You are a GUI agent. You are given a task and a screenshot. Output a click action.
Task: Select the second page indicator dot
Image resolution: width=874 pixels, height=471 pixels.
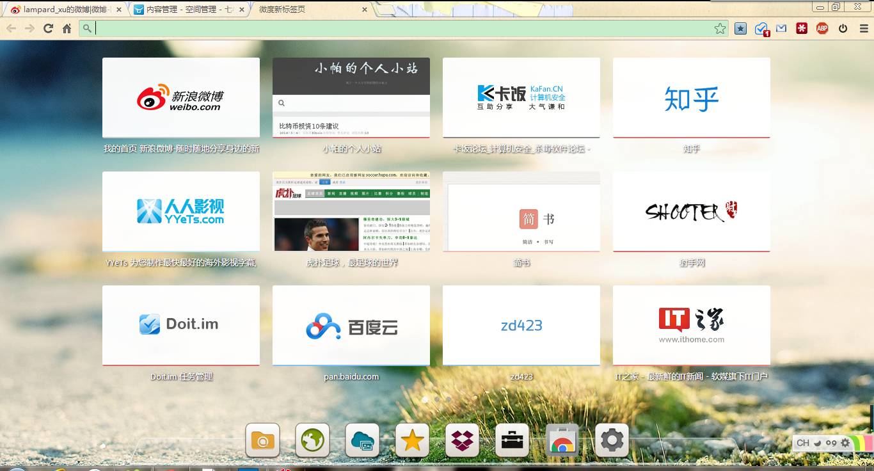pos(437,399)
